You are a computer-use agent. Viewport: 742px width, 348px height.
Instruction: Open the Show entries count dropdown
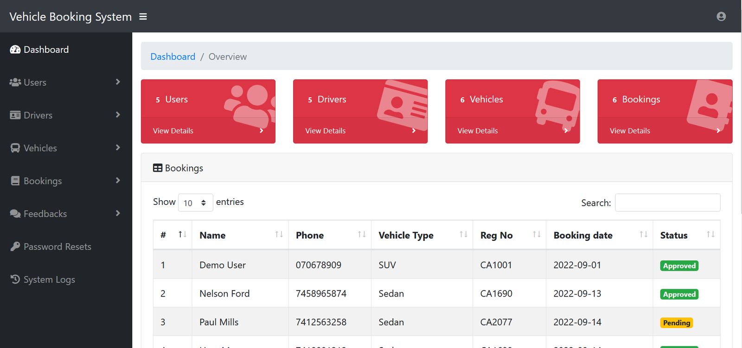pyautogui.click(x=195, y=202)
